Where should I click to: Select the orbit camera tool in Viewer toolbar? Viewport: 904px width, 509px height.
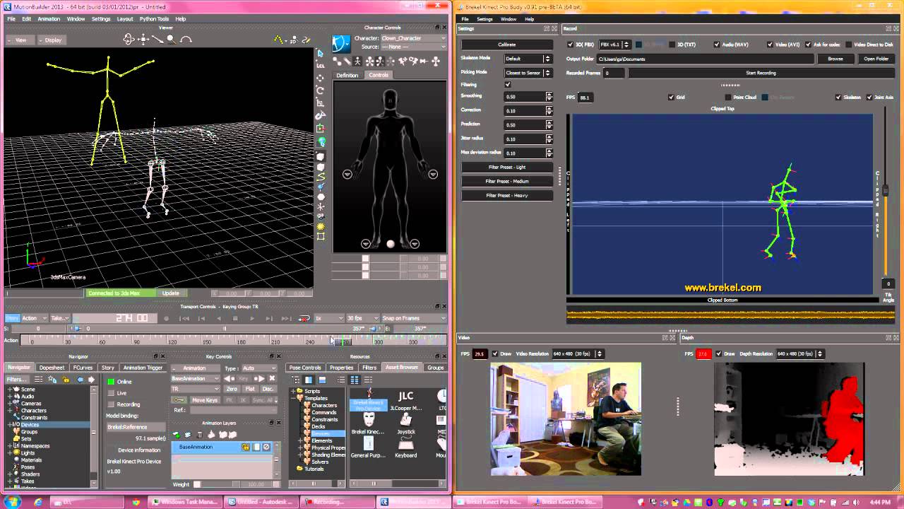coord(129,40)
